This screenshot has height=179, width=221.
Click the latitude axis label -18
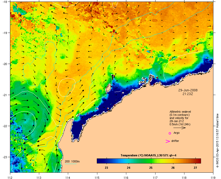pos(5,2)
